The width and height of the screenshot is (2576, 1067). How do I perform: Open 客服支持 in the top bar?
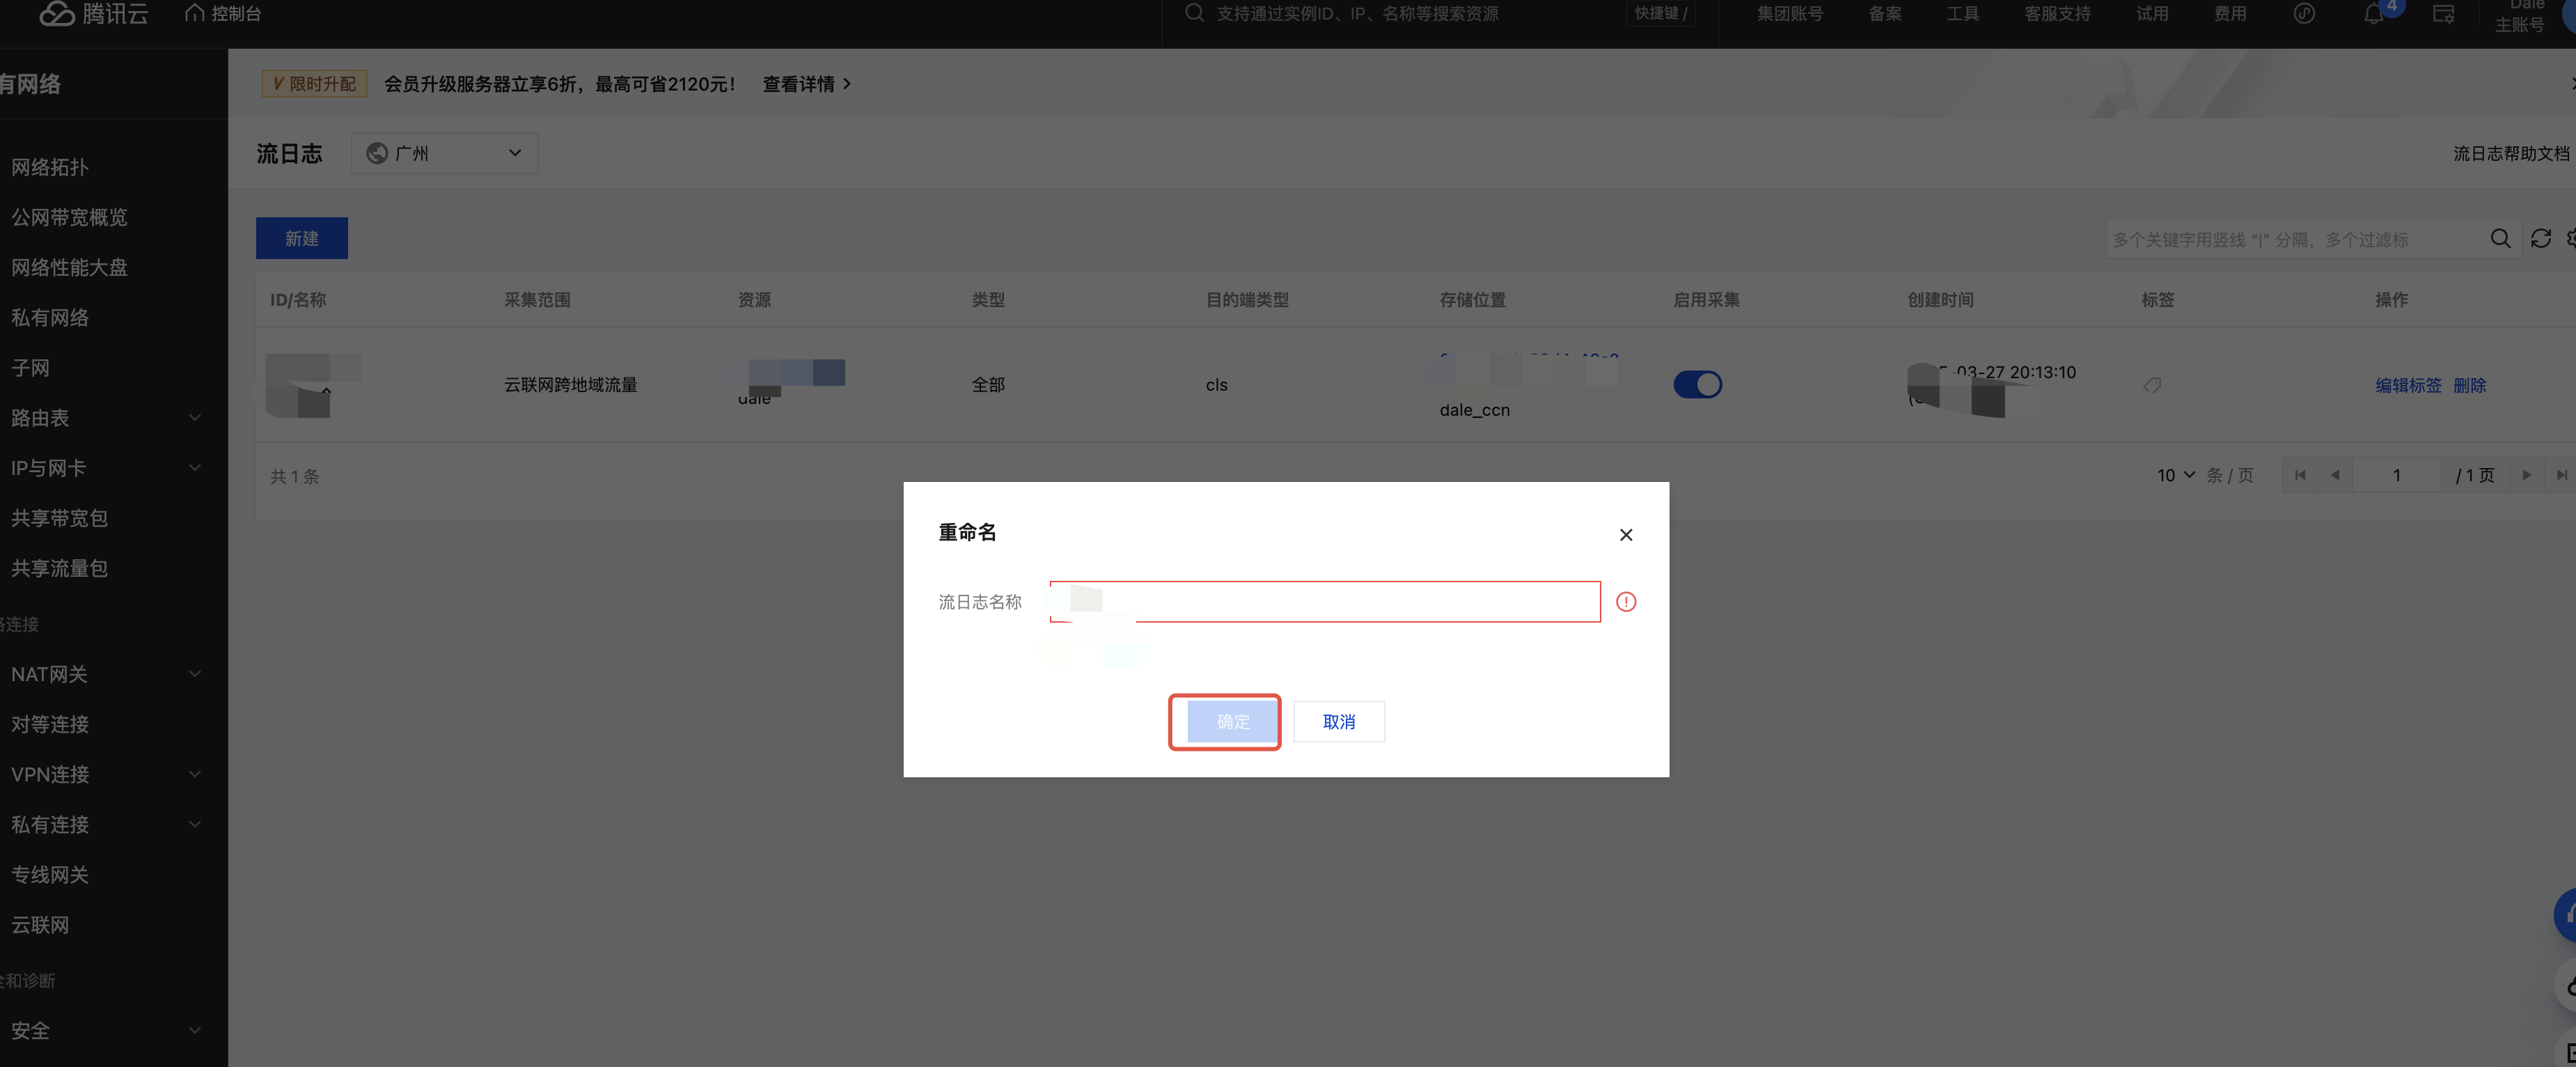point(2057,13)
